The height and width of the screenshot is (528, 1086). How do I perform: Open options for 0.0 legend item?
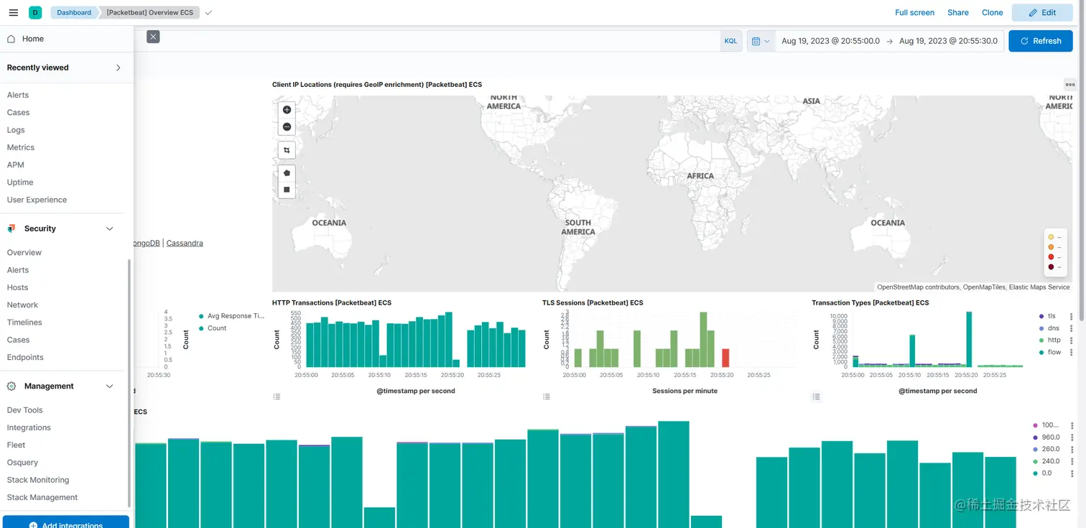(1072, 473)
